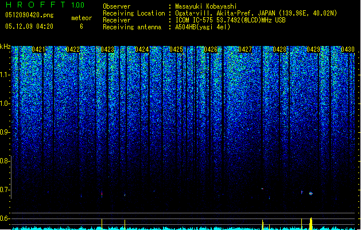Image resolution: width=361 pixels, height=230 pixels.
Task: Click the 1.1 frequency axis label
Action: click(x=5, y=75)
